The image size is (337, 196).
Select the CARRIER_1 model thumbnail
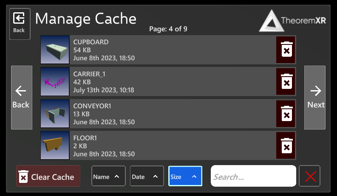point(55,81)
